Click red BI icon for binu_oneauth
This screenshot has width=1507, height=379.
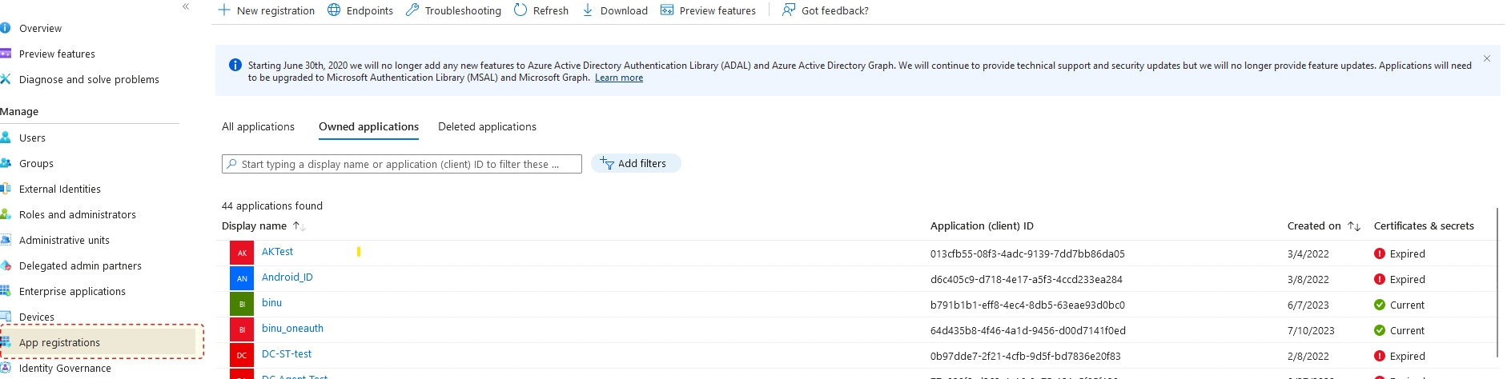click(242, 329)
